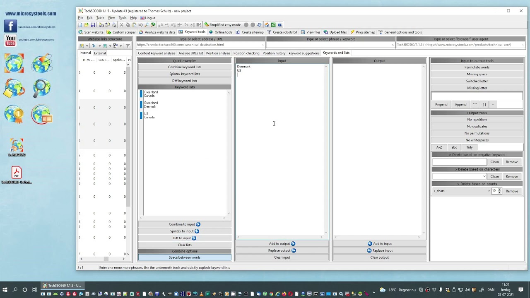
Task: Open Ping sitemap section
Action: point(363,32)
